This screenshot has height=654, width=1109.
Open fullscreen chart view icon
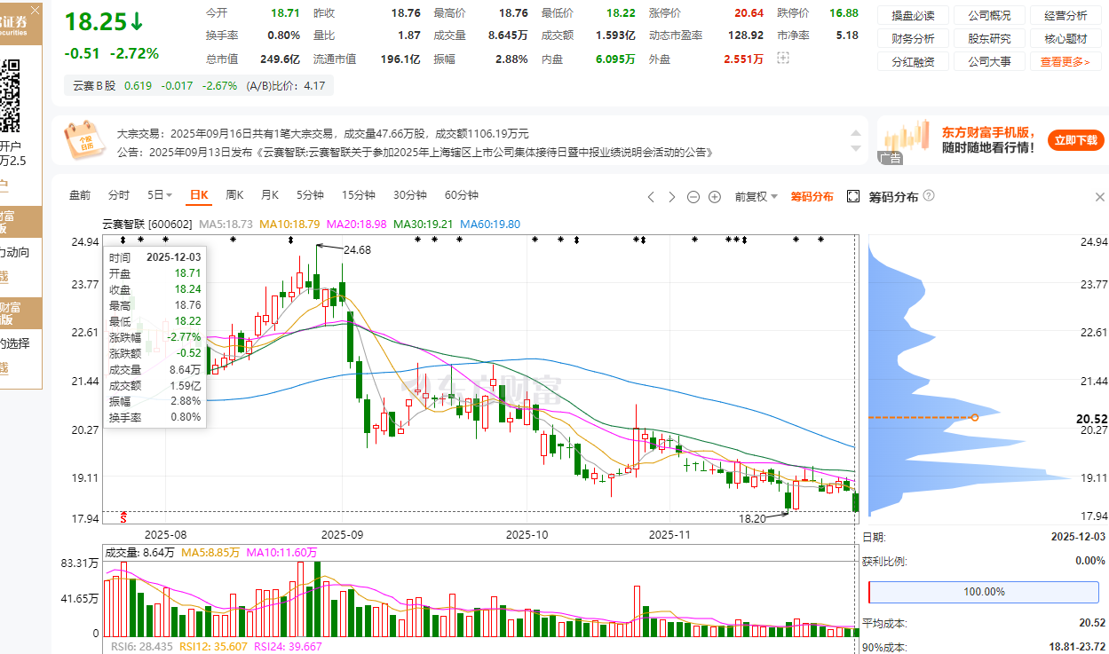click(853, 196)
